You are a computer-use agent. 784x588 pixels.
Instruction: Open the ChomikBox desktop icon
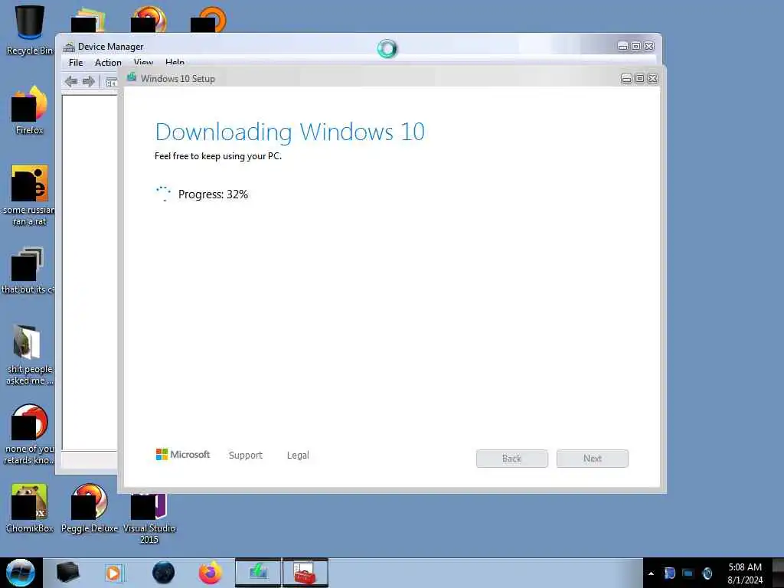(x=30, y=508)
